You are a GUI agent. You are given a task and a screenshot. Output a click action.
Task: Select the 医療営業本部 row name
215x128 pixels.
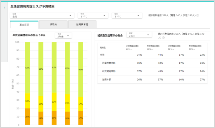[109, 63]
